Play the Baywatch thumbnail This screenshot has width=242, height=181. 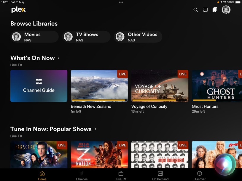click(x=217, y=154)
